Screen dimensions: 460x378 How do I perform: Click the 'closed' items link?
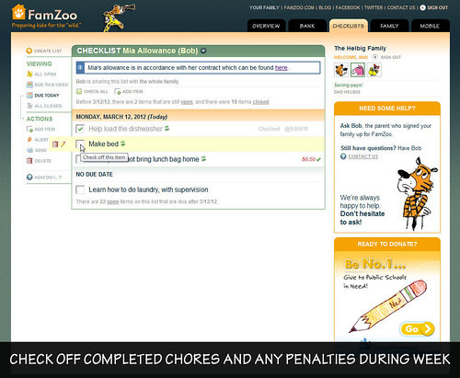point(260,102)
